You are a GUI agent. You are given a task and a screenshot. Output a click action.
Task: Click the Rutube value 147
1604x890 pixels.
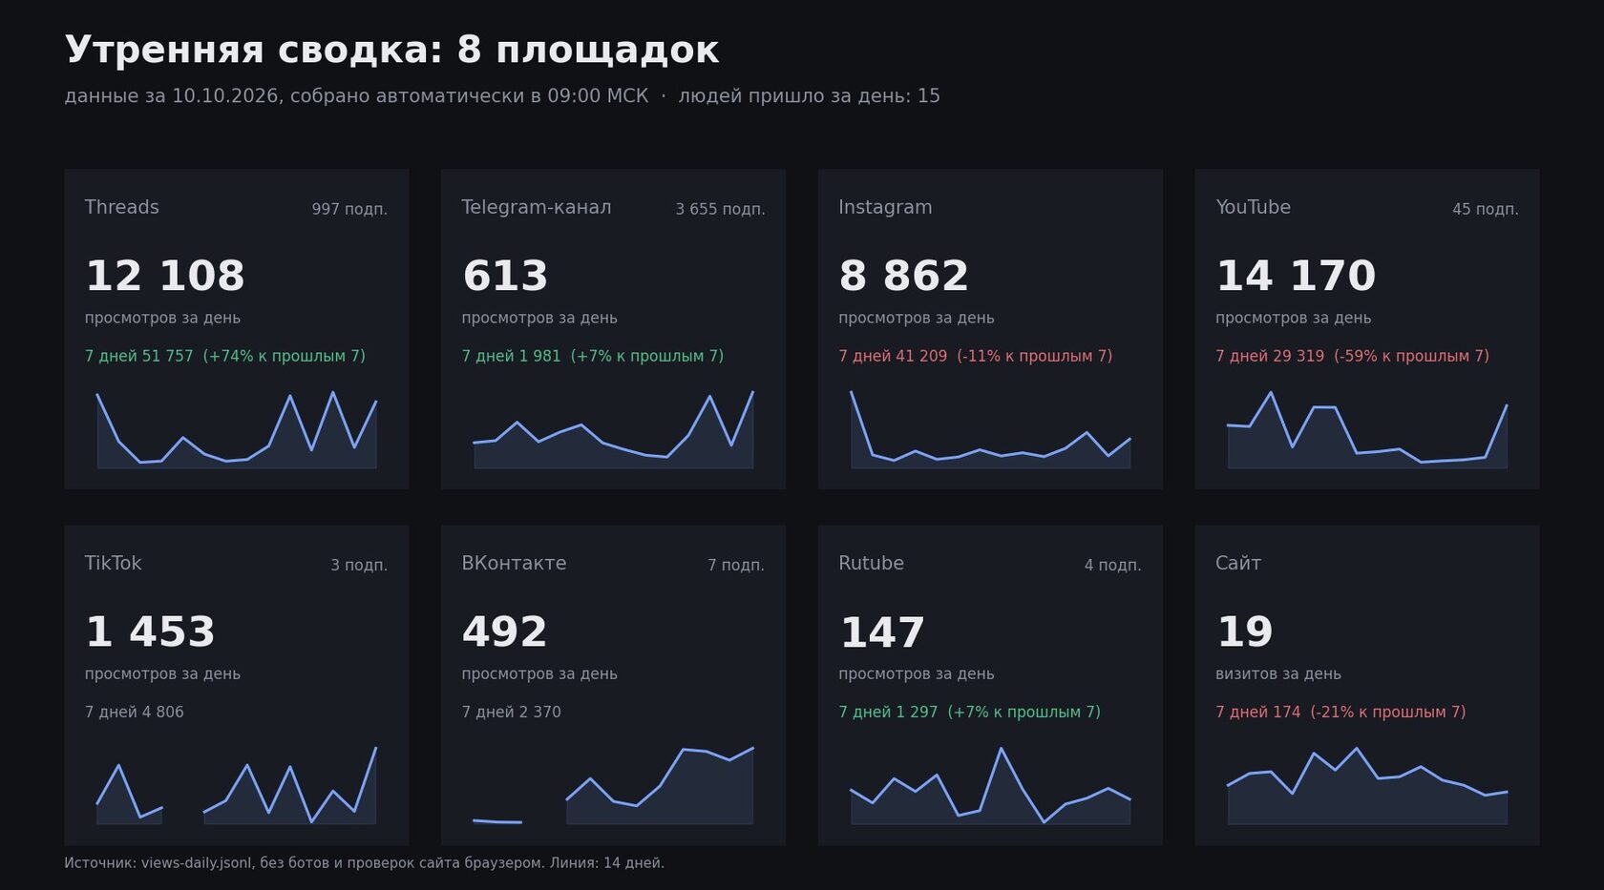point(882,631)
